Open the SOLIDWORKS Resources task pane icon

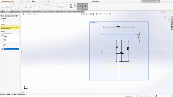tap(172, 16)
